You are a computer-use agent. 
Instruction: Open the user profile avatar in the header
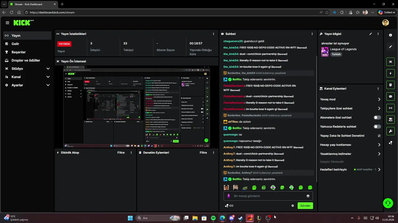(x=386, y=23)
